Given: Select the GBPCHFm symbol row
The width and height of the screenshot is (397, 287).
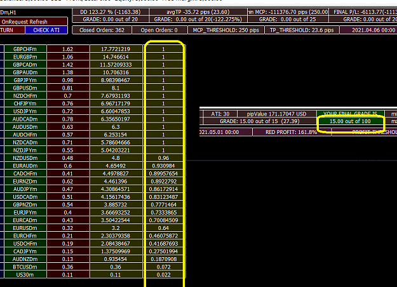Looking at the screenshot, I should (x=25, y=49).
